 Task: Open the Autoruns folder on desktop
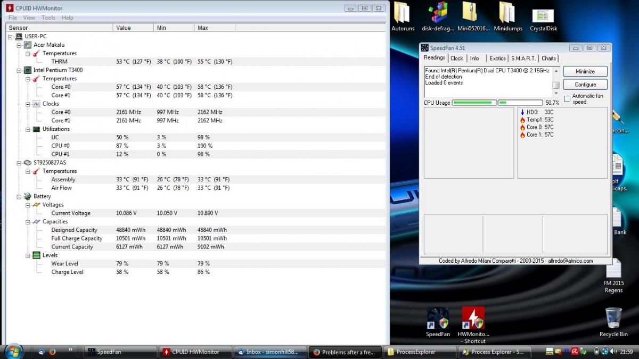coord(403,16)
